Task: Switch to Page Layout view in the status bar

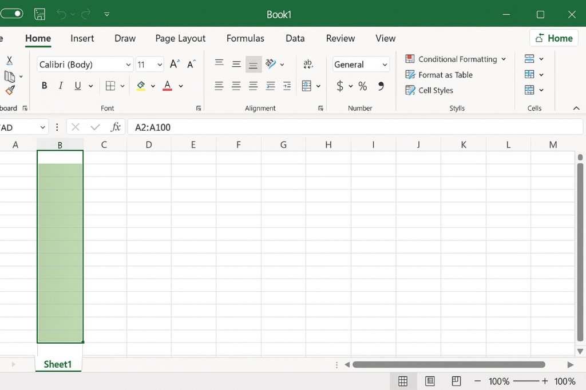Action: coord(430,381)
